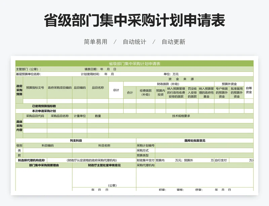Click the empty value cell beside 采购计划编号

[x=204, y=146]
